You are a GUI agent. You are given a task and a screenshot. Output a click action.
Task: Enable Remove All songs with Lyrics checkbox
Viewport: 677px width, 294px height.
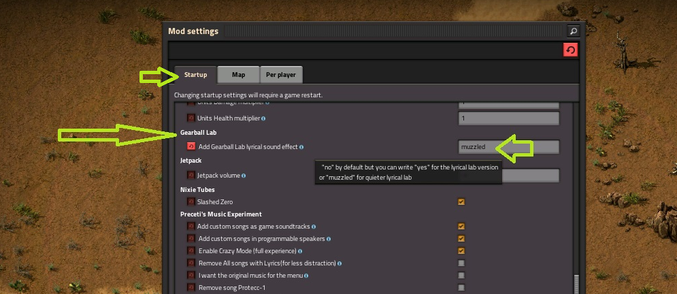[x=461, y=263]
